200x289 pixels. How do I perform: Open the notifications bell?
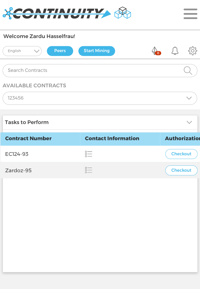tap(175, 51)
